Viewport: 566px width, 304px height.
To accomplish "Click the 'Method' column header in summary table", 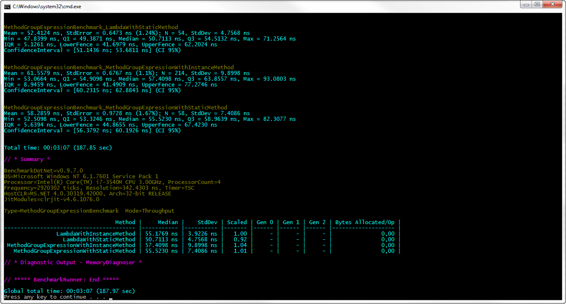I will (x=125, y=222).
